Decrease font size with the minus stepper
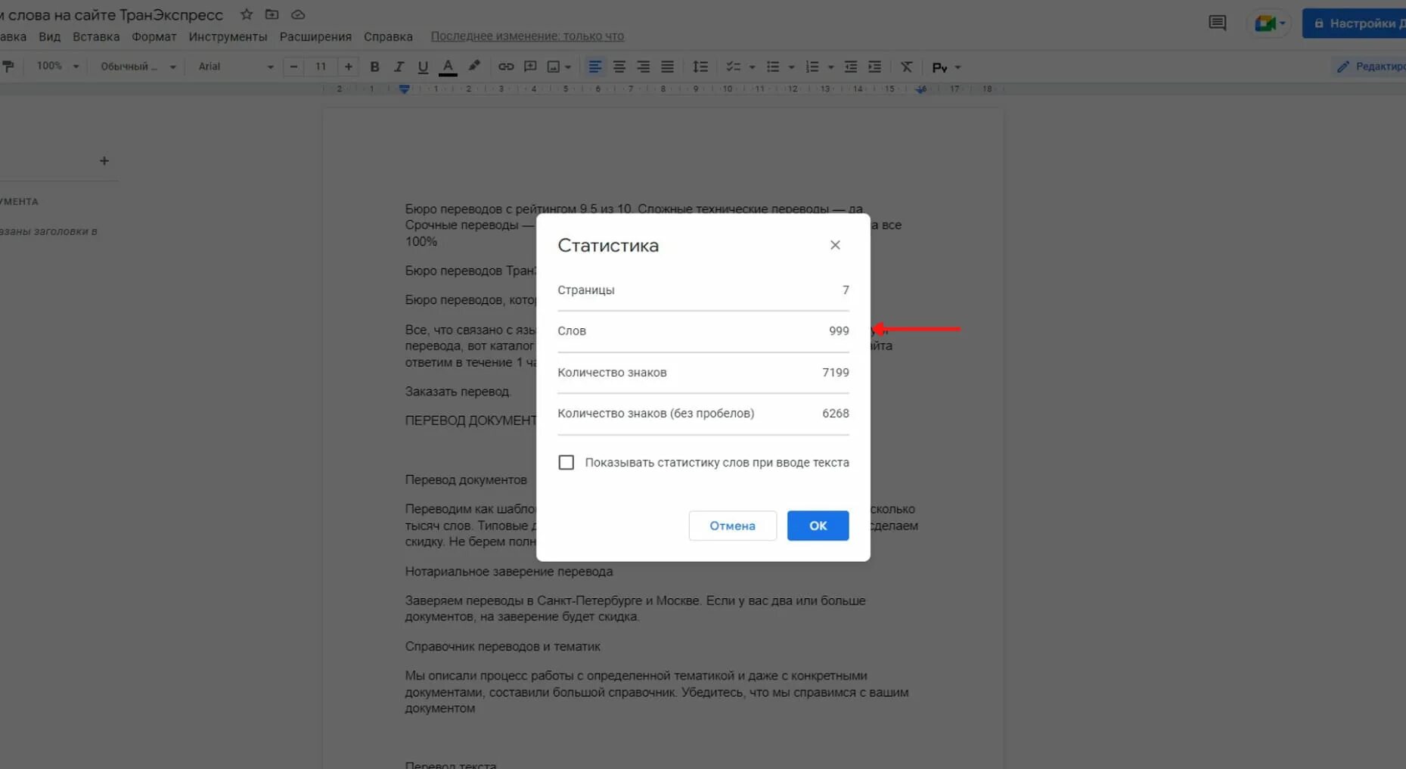This screenshot has width=1406, height=769. tap(293, 67)
